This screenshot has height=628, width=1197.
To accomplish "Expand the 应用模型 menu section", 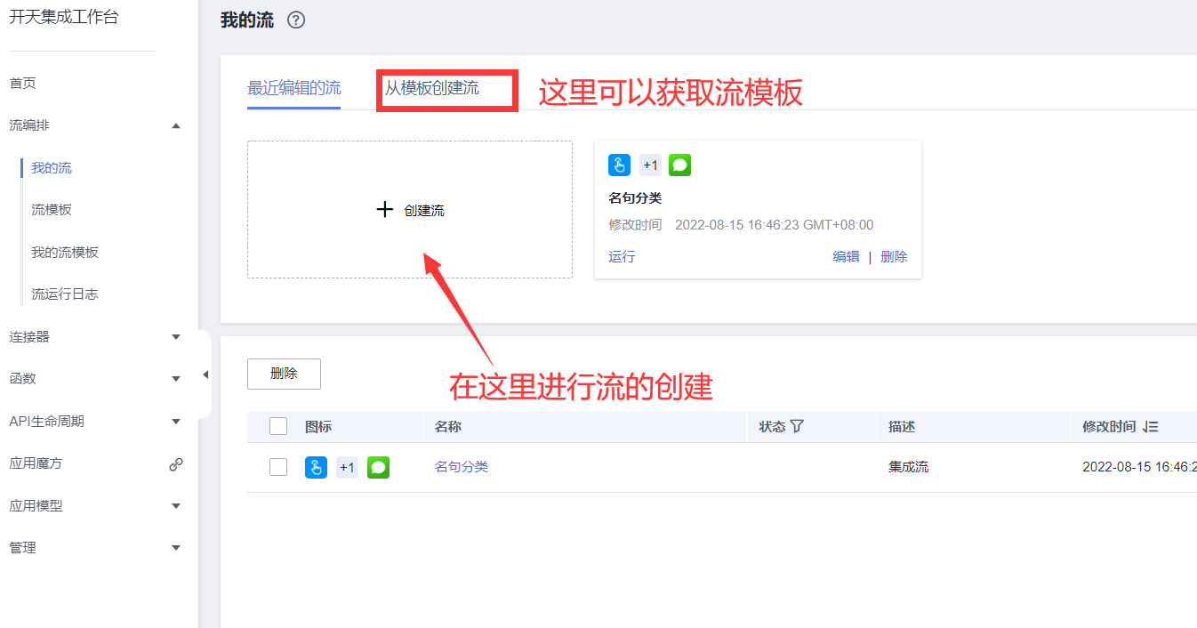I will click(x=176, y=506).
